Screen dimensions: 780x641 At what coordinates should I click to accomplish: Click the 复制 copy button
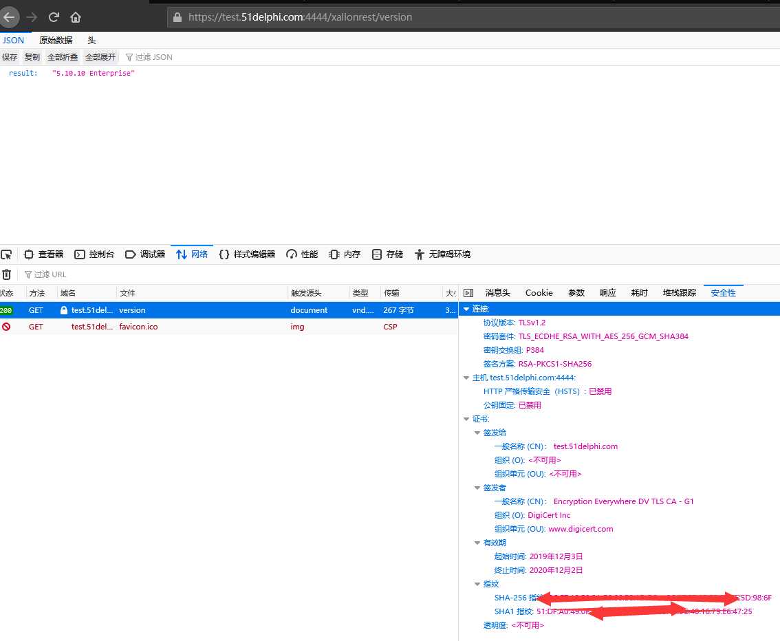[x=32, y=57]
